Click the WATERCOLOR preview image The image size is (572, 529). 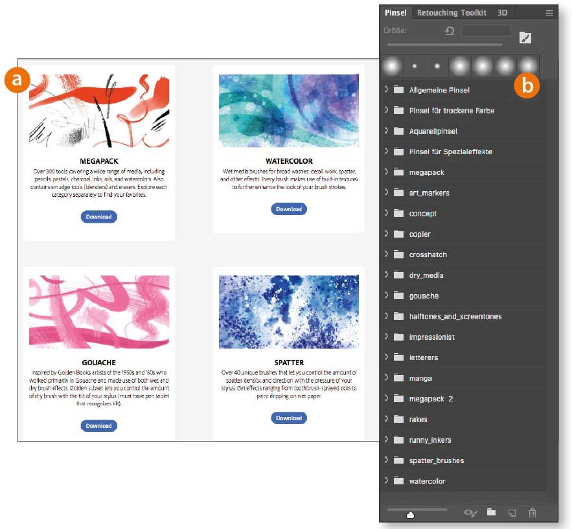click(289, 111)
